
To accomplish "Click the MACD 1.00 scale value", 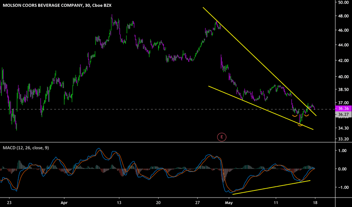I will coord(342,151).
